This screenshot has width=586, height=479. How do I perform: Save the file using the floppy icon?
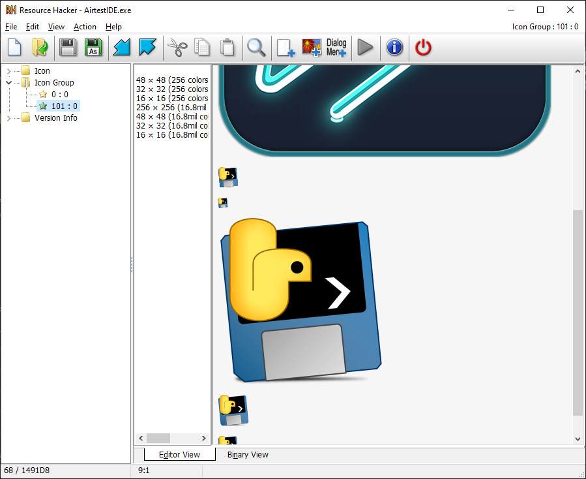click(x=68, y=48)
